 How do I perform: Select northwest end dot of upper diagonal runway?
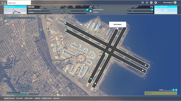[x=66, y=23]
